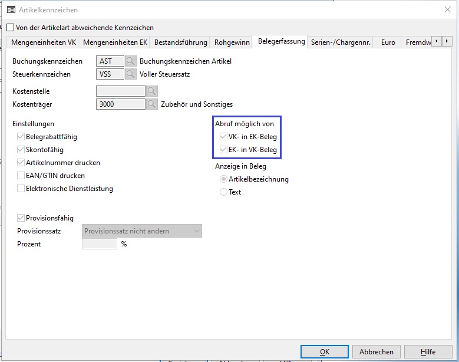Toggle the EAN/GTIN drucken checkbox
This screenshot has height=362, width=459.
point(21,176)
